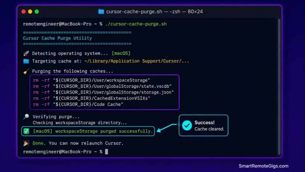This screenshot has height=172, width=305.
Task: Click the magnifying glass icon beside Verifying purge
Action: point(26,117)
